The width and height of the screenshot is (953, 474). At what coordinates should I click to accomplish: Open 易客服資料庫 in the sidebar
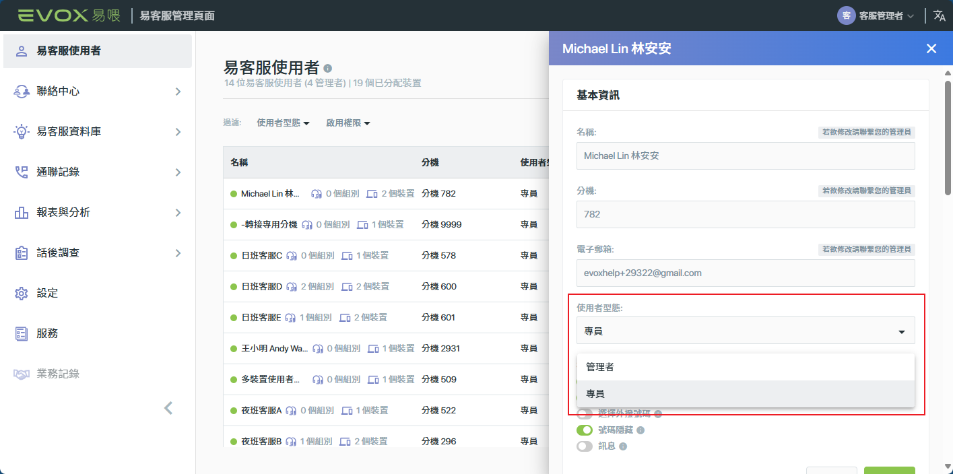point(97,132)
